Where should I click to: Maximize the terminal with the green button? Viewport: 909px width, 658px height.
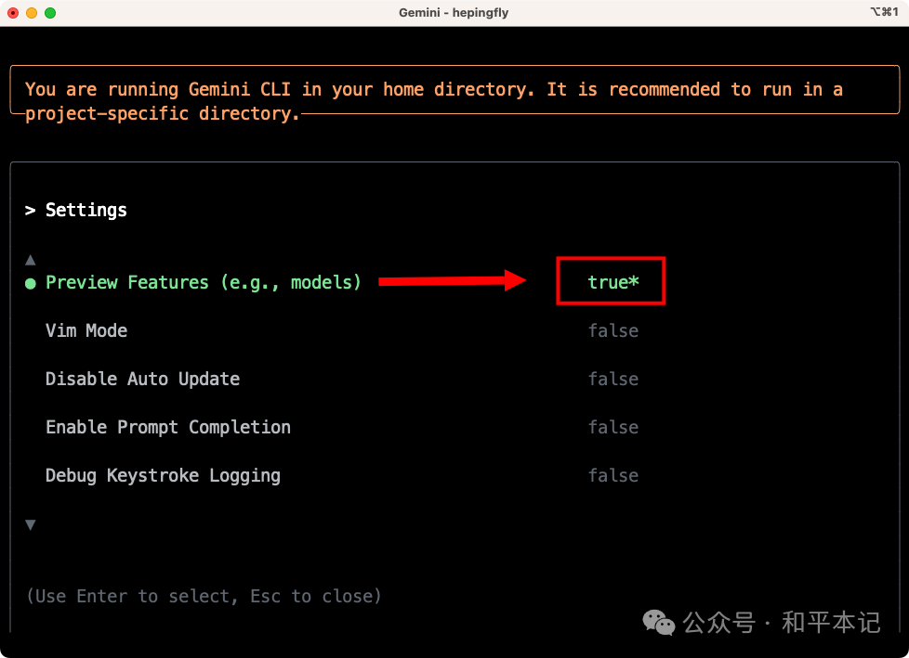pos(50,13)
